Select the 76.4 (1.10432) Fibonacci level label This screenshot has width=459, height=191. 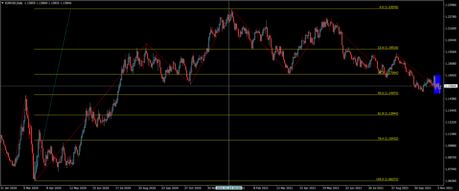pyautogui.click(x=388, y=138)
